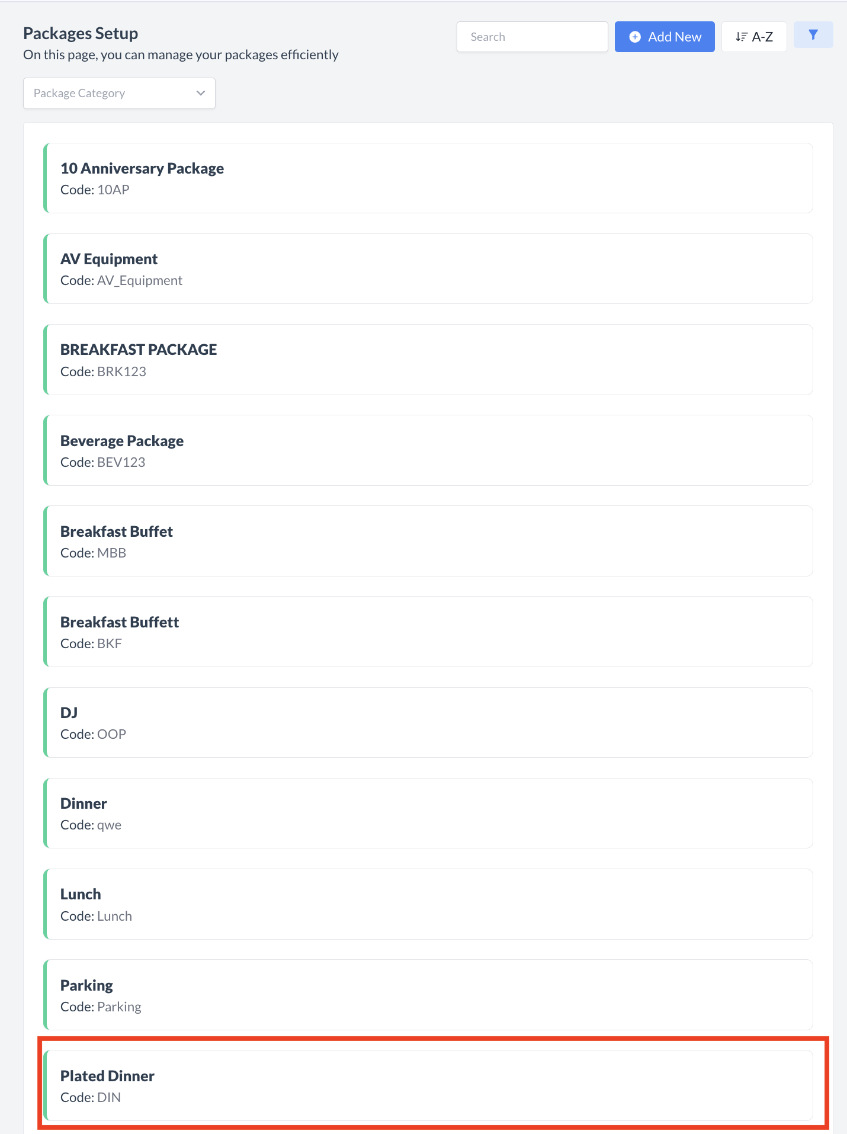Click the plus icon in Add New
This screenshot has height=1134, width=847.
[x=634, y=37]
